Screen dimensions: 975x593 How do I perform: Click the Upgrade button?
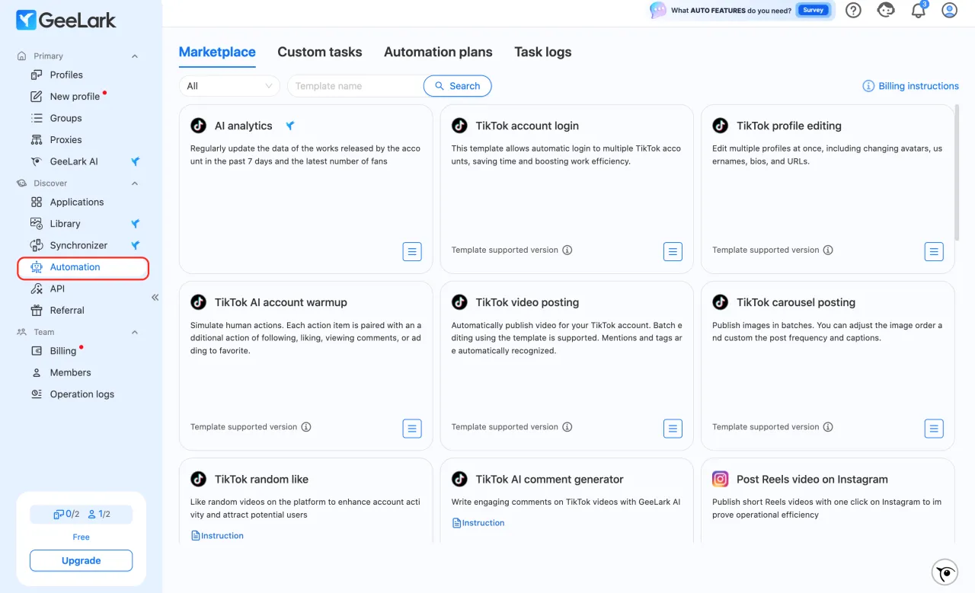(81, 560)
